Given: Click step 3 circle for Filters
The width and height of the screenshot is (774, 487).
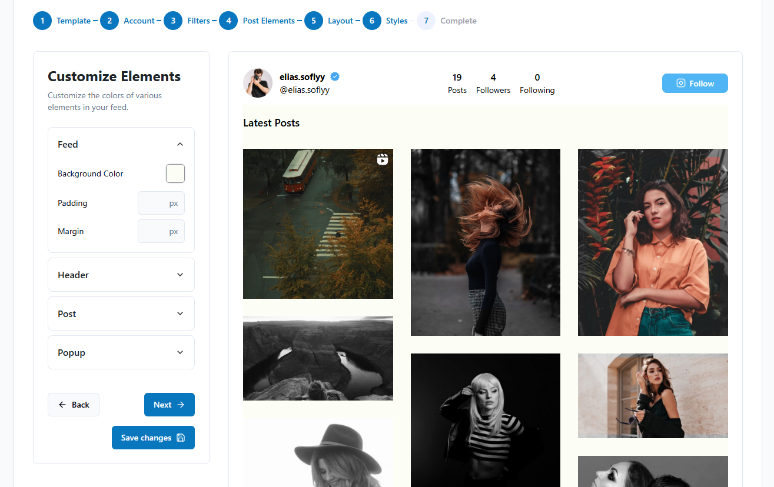Looking at the screenshot, I should [173, 21].
